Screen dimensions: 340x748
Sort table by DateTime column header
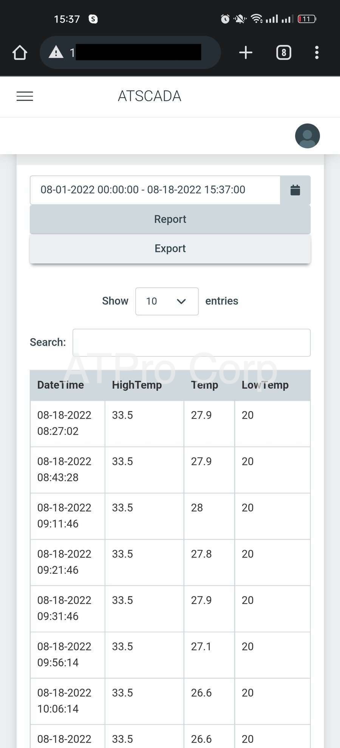[60, 385]
